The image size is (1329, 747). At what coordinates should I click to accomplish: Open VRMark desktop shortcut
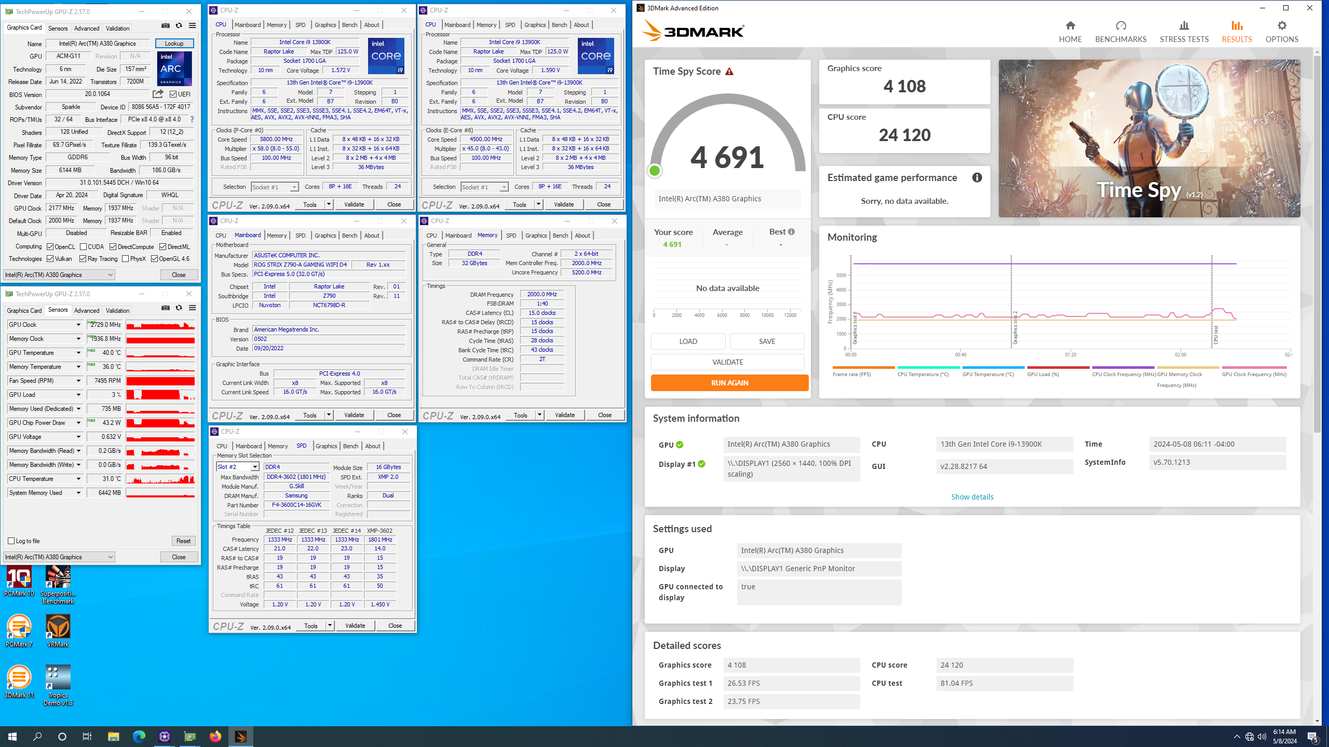tap(58, 631)
